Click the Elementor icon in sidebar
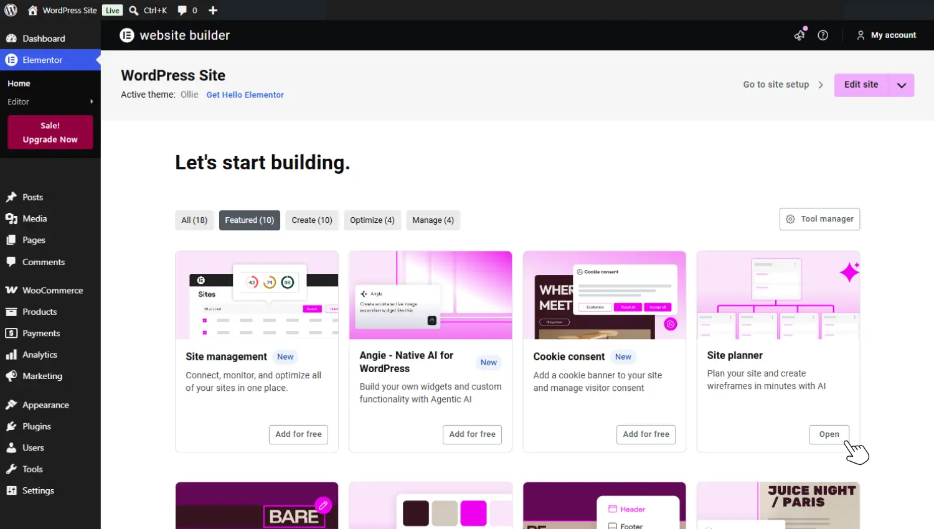 click(11, 60)
